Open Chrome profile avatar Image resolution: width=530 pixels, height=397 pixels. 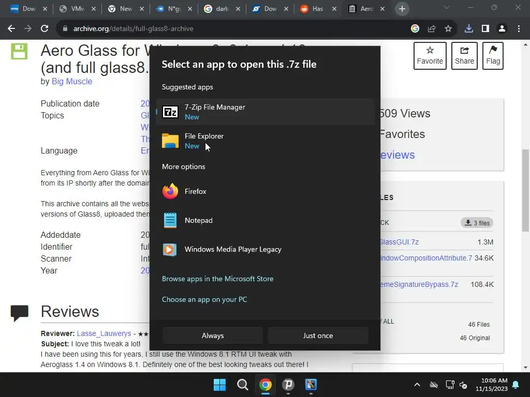(x=502, y=29)
